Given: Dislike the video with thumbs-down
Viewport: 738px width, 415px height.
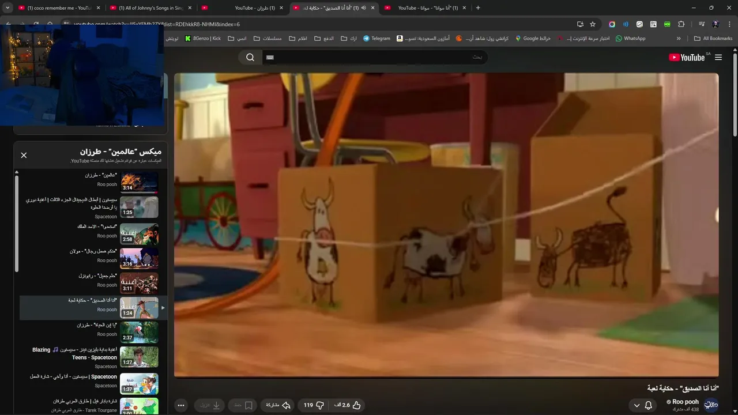Looking at the screenshot, I should click(314, 405).
